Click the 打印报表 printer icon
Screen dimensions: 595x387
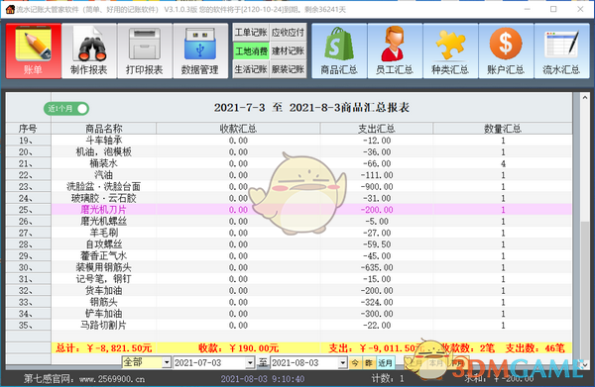[145, 50]
